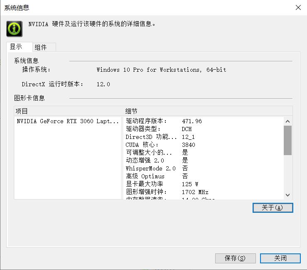This screenshot has width=307, height=270.
Task: Click the green NVIDIA info icon
Action: (14, 29)
